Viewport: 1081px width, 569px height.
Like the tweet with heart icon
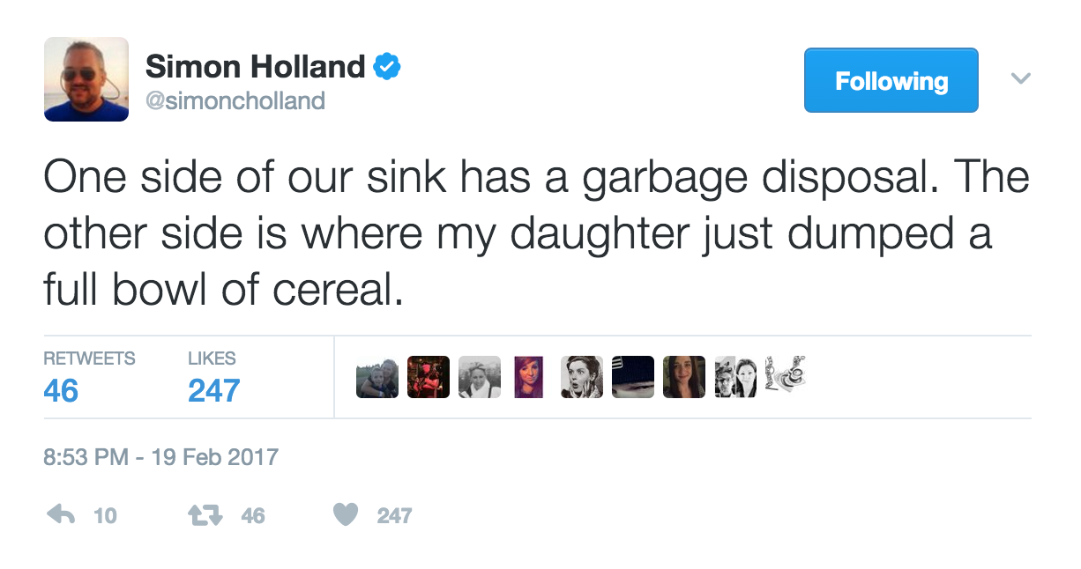point(347,515)
